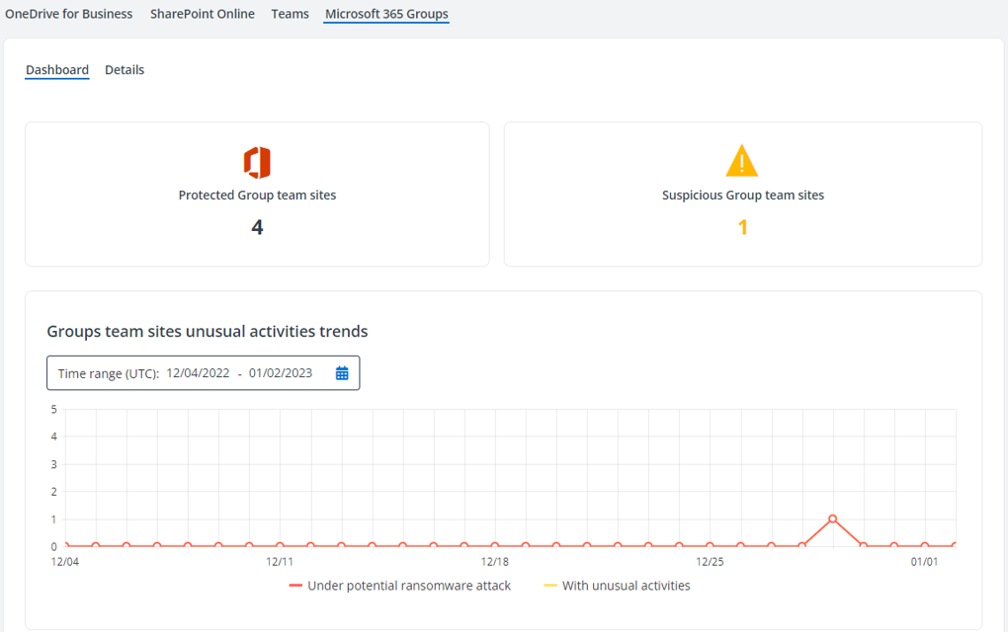Viewport: 1008px width, 638px height.
Task: Open the Protected Group team sites card
Action: click(x=257, y=196)
